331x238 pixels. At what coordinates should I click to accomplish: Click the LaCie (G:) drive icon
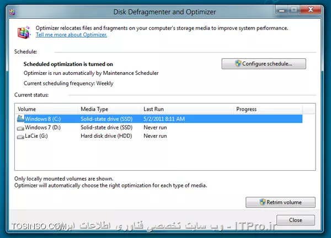20,137
